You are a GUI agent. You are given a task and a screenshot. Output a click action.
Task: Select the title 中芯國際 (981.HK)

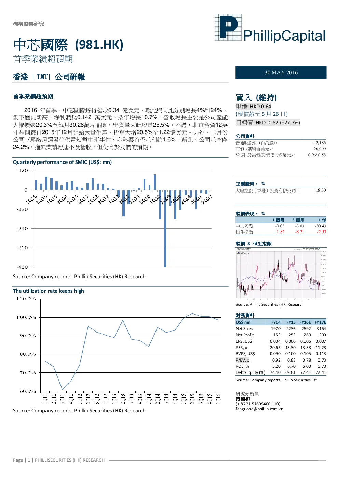68,45
